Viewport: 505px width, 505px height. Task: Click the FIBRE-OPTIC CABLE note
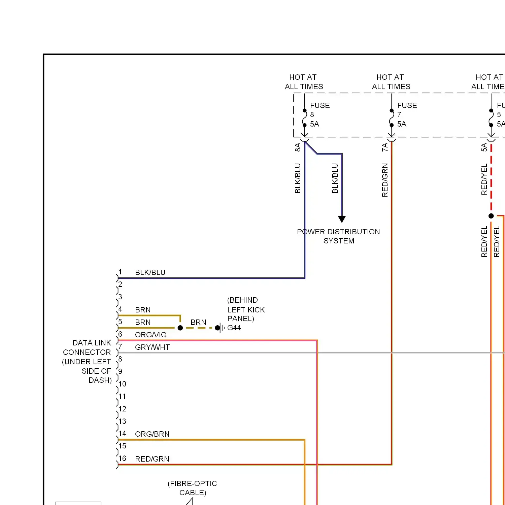pos(192,488)
